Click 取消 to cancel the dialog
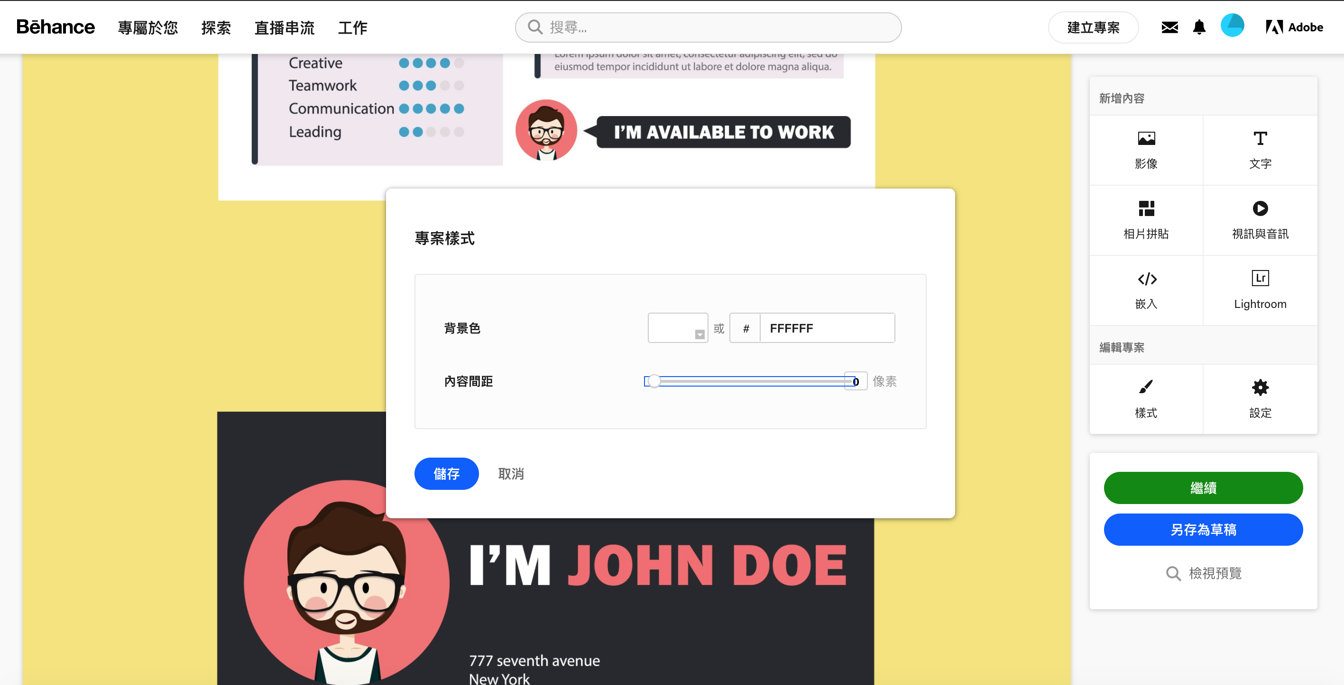 click(x=510, y=473)
